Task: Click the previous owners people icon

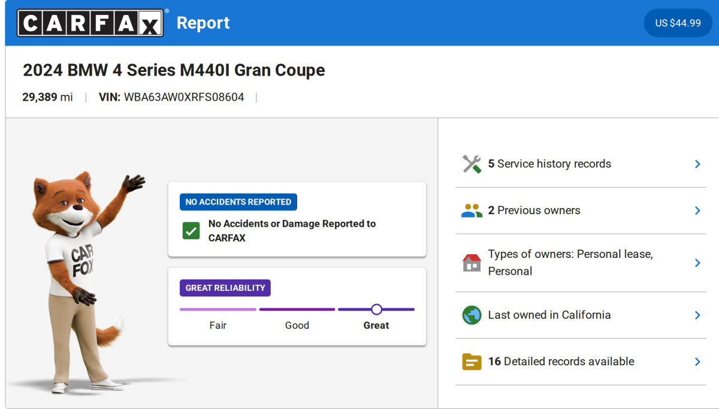Action: pyautogui.click(x=472, y=210)
